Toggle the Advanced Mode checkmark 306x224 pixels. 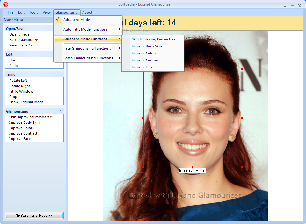click(58, 20)
